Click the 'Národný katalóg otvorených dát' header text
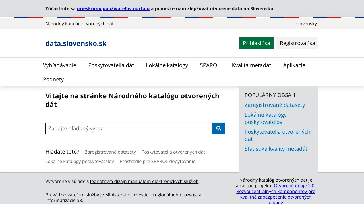The image size is (364, 204). point(80,24)
